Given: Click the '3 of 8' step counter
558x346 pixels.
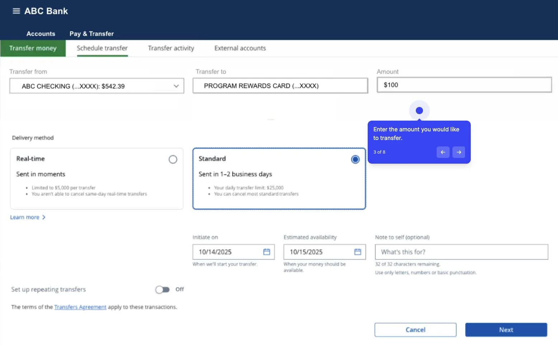Looking at the screenshot, I should [379, 152].
